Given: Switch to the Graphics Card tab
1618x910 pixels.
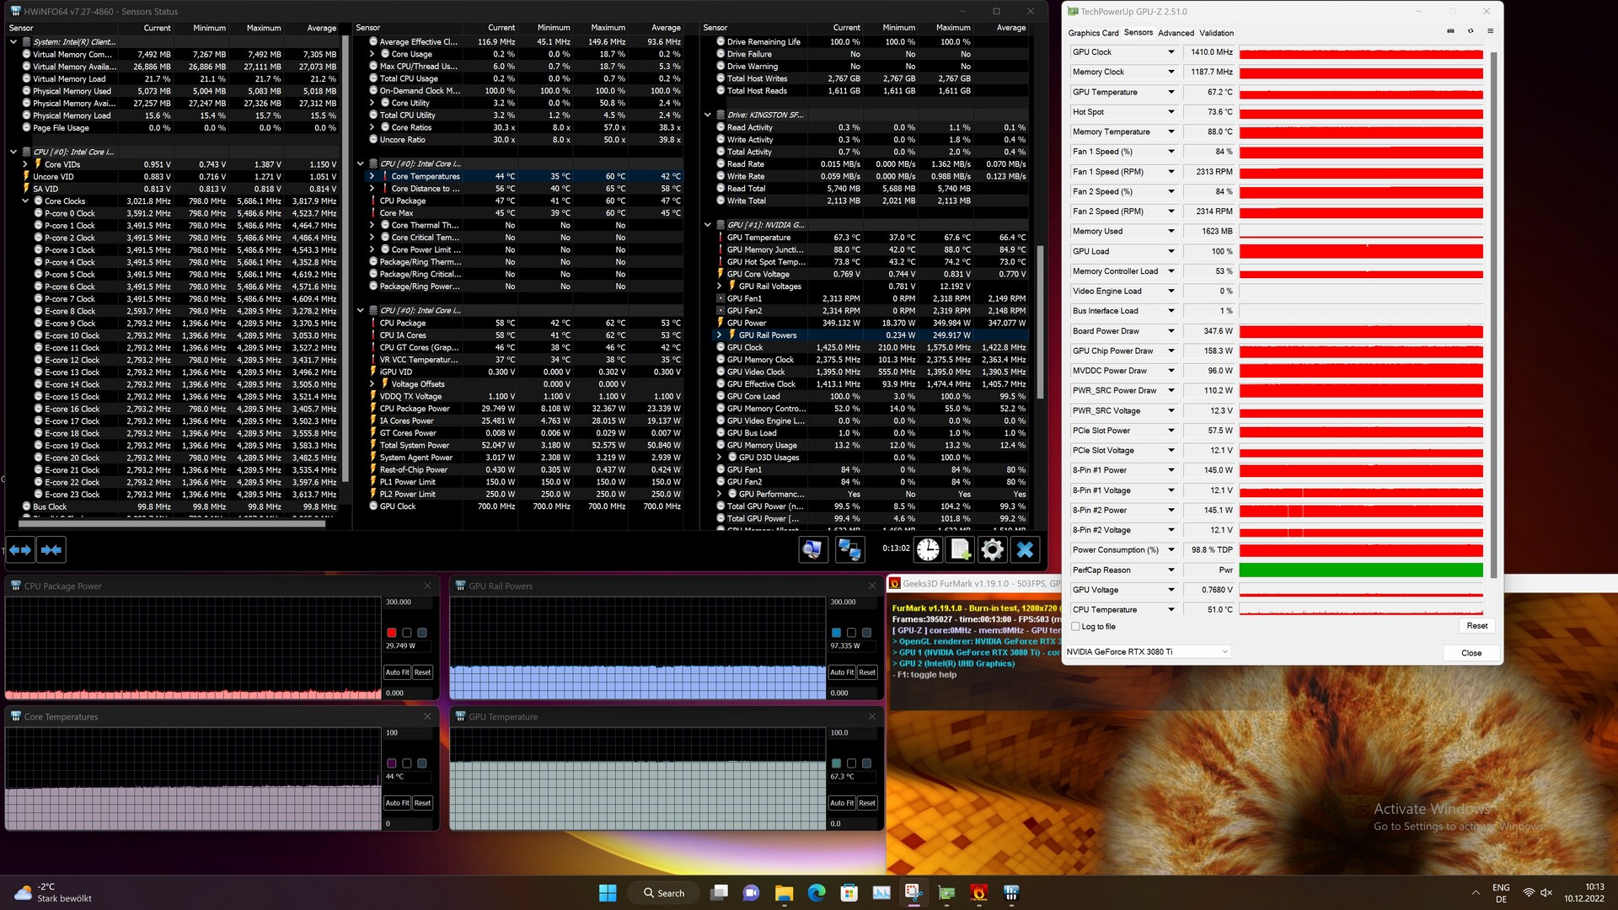Looking at the screenshot, I should click(1093, 33).
